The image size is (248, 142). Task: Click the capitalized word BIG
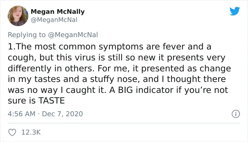125,90
